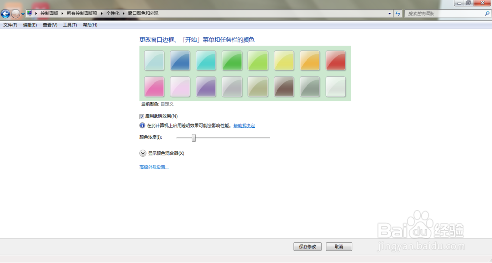Expand arrow after 控制面板 breadcrumb

click(62, 13)
